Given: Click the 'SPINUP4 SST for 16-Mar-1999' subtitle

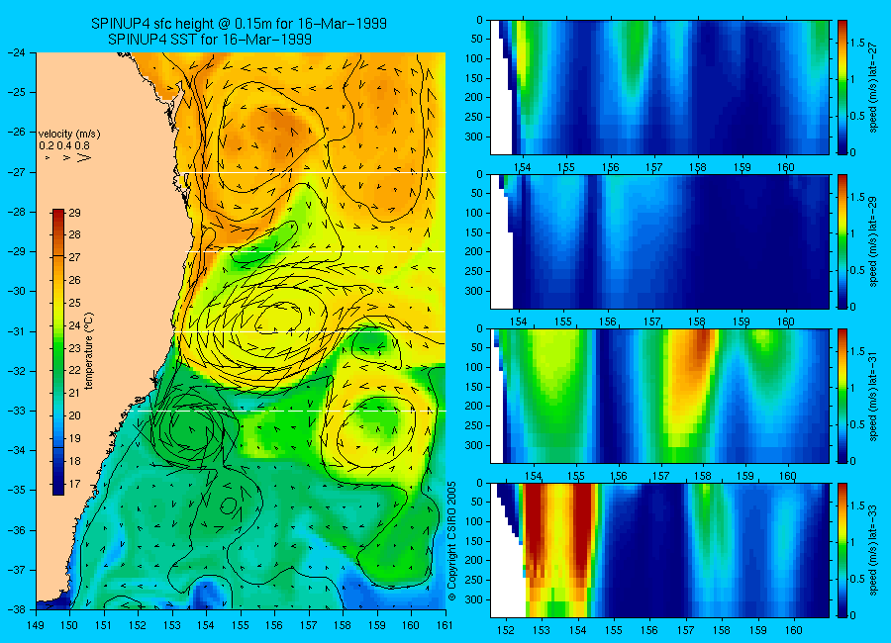Looking at the screenshot, I should 210,40.
